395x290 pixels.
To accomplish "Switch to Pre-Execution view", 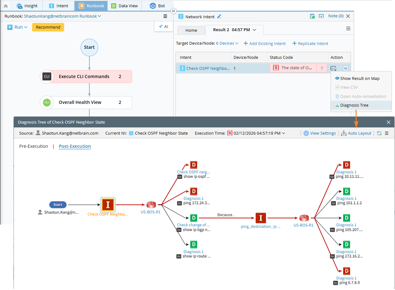I will pos(34,146).
